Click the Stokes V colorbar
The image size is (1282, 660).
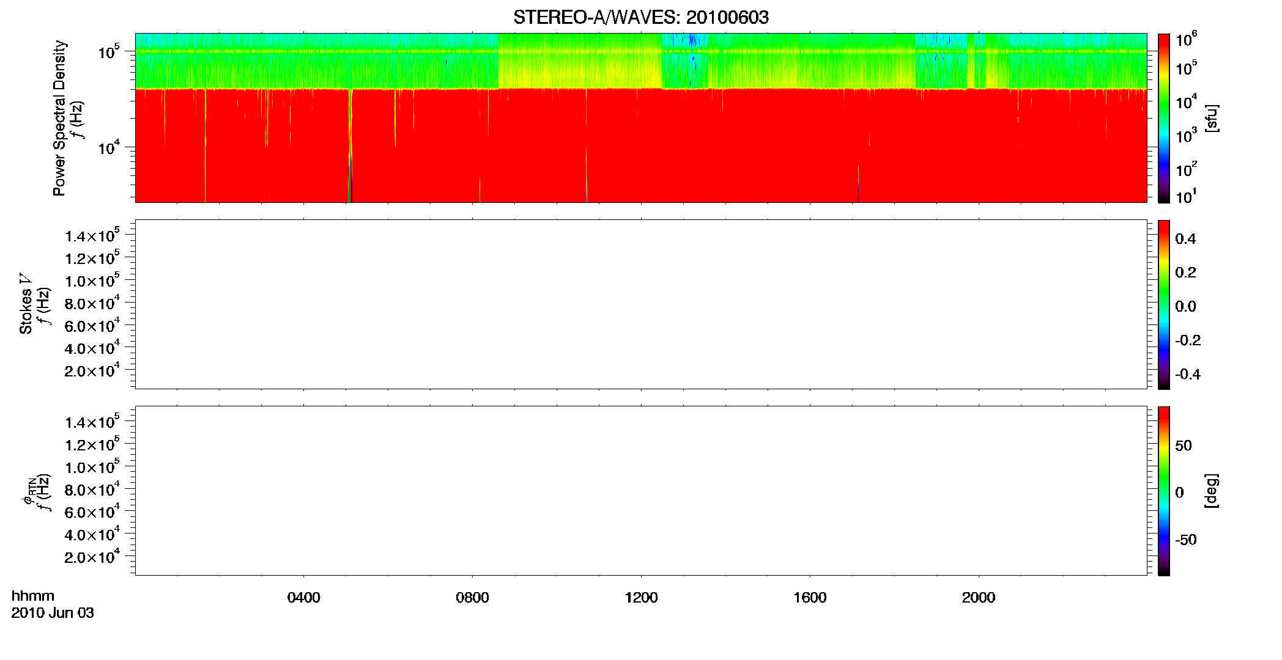[1164, 304]
